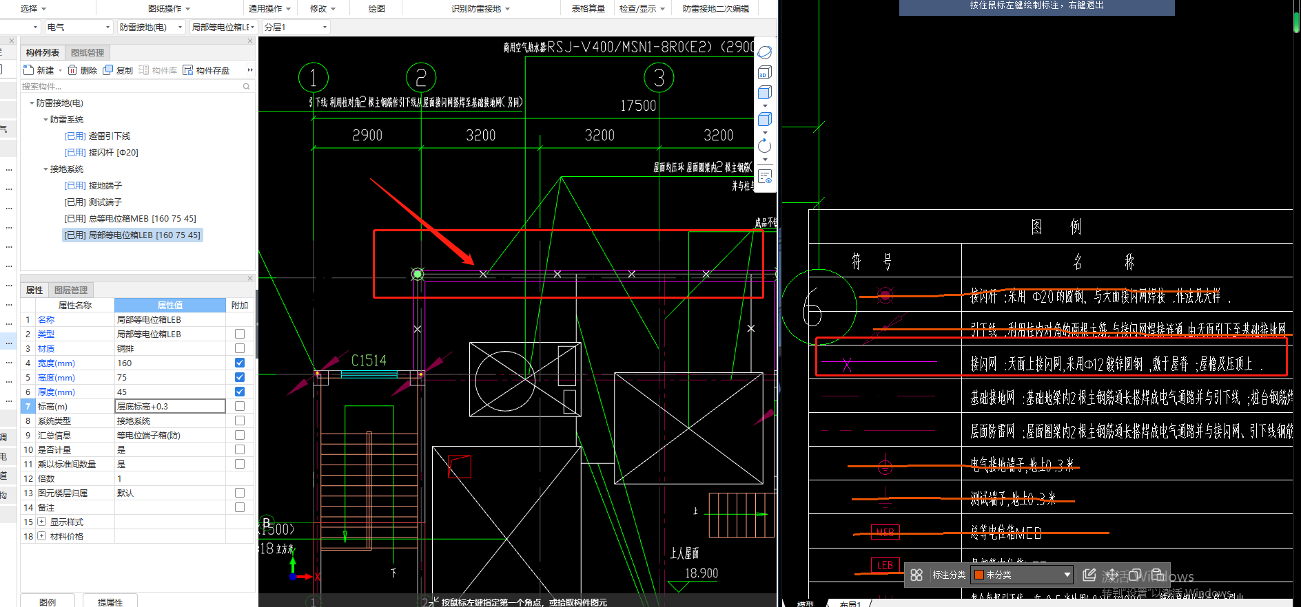Open the 图纸操作 ribbon menu
The width and height of the screenshot is (1301, 607).
tap(169, 8)
